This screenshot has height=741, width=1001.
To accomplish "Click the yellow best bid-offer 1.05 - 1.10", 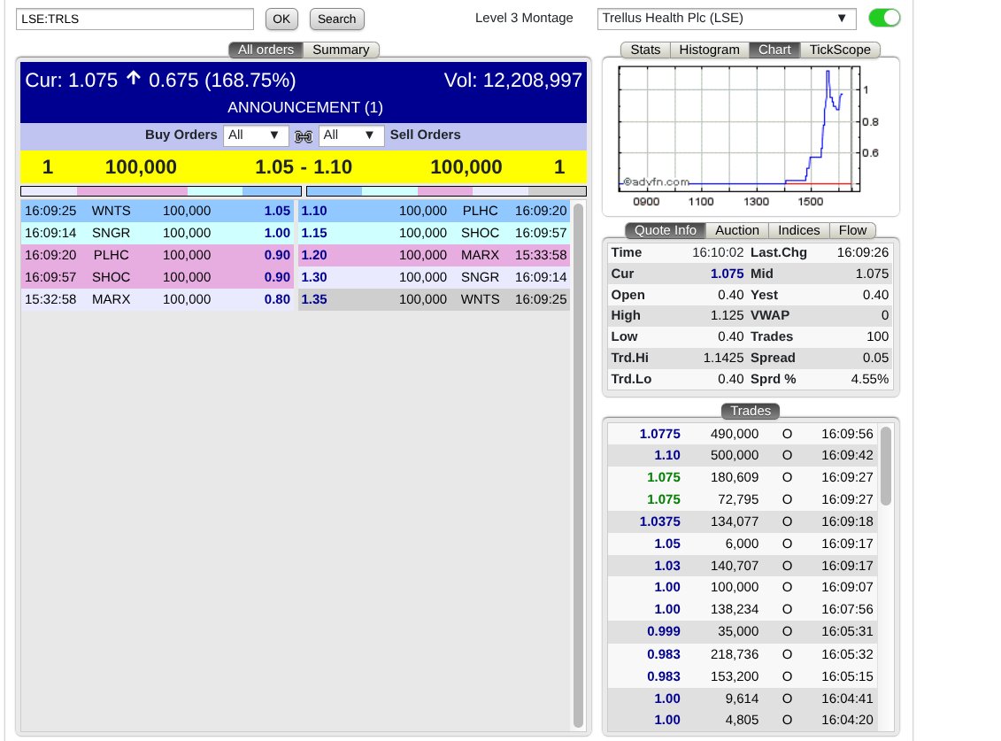I will tap(304, 167).
